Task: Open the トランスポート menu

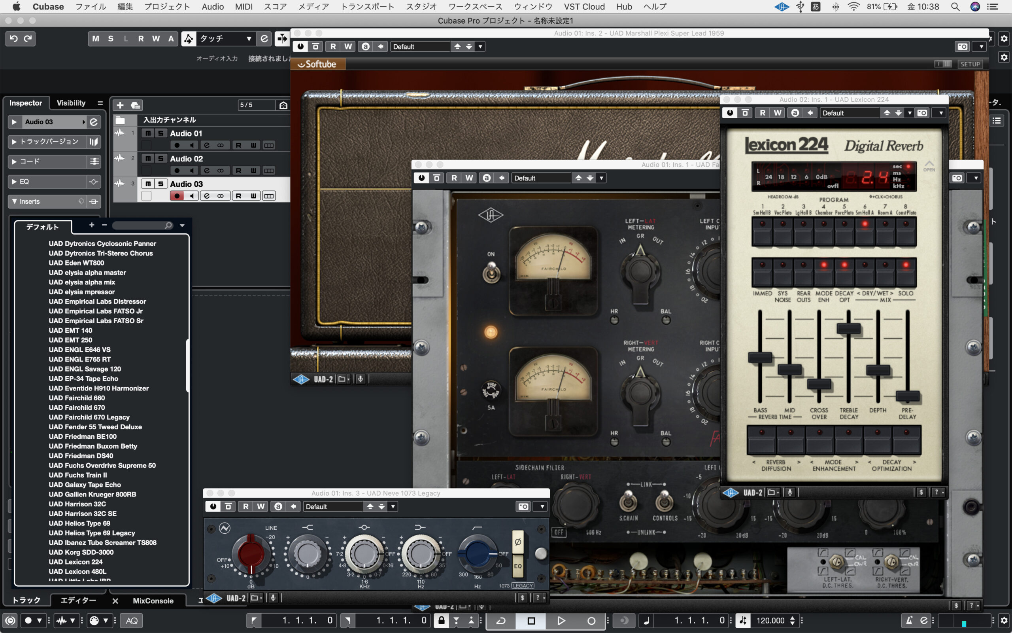Action: [367, 7]
